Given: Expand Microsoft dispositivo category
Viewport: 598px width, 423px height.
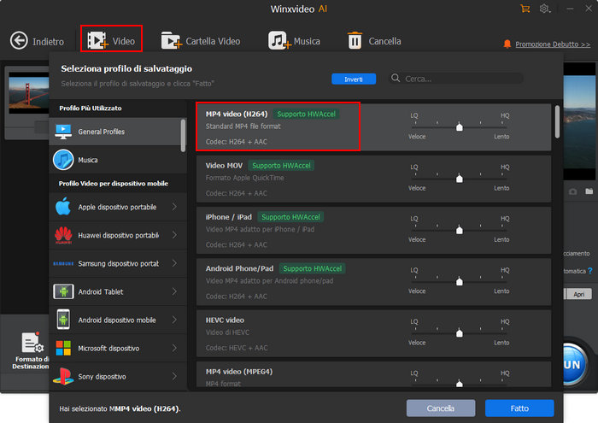Looking at the screenshot, I should (x=115, y=348).
